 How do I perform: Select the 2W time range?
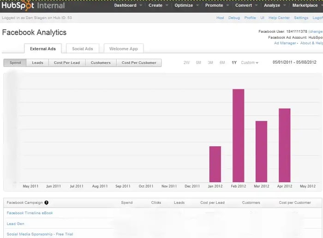(x=186, y=63)
